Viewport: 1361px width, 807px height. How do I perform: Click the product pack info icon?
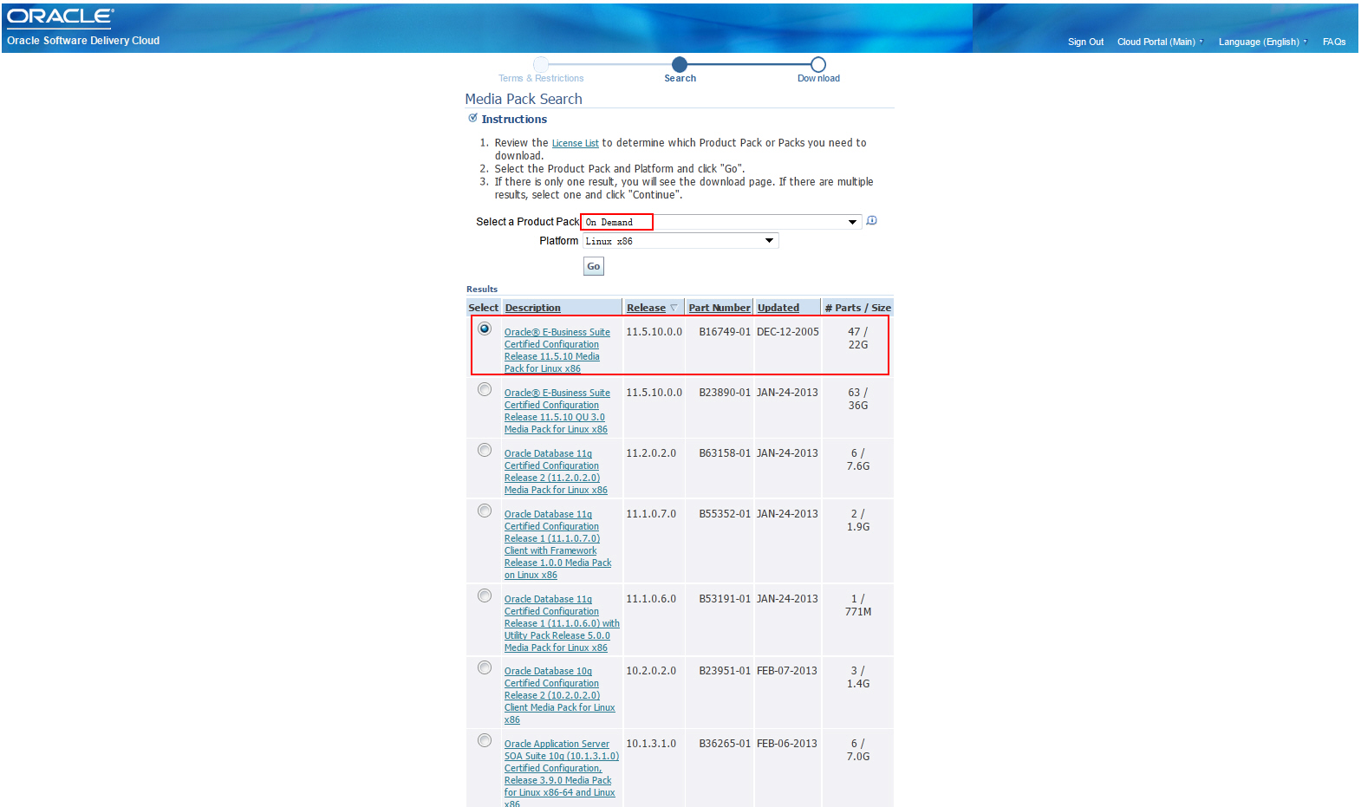coord(872,221)
